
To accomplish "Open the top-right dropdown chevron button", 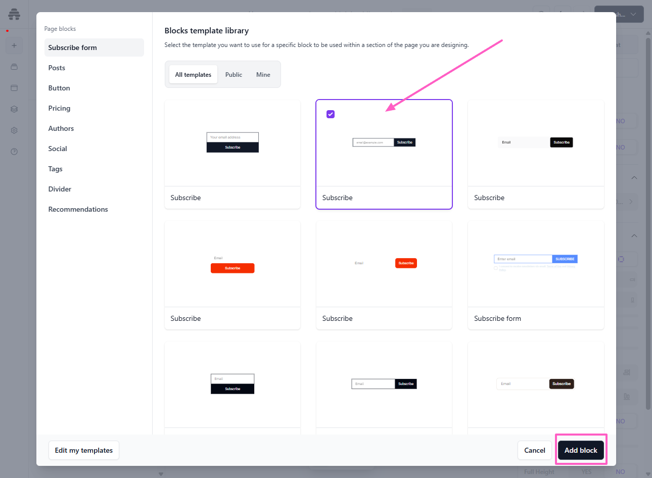I will (633, 14).
